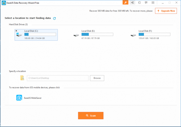Click the Local Disk (F:) drive icon
181x127 pixels.
pyautogui.click(x=133, y=35)
